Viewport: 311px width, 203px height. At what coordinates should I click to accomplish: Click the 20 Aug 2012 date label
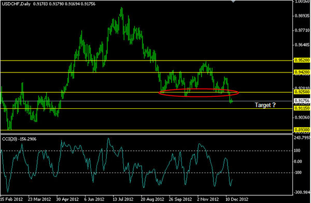tap(152, 199)
